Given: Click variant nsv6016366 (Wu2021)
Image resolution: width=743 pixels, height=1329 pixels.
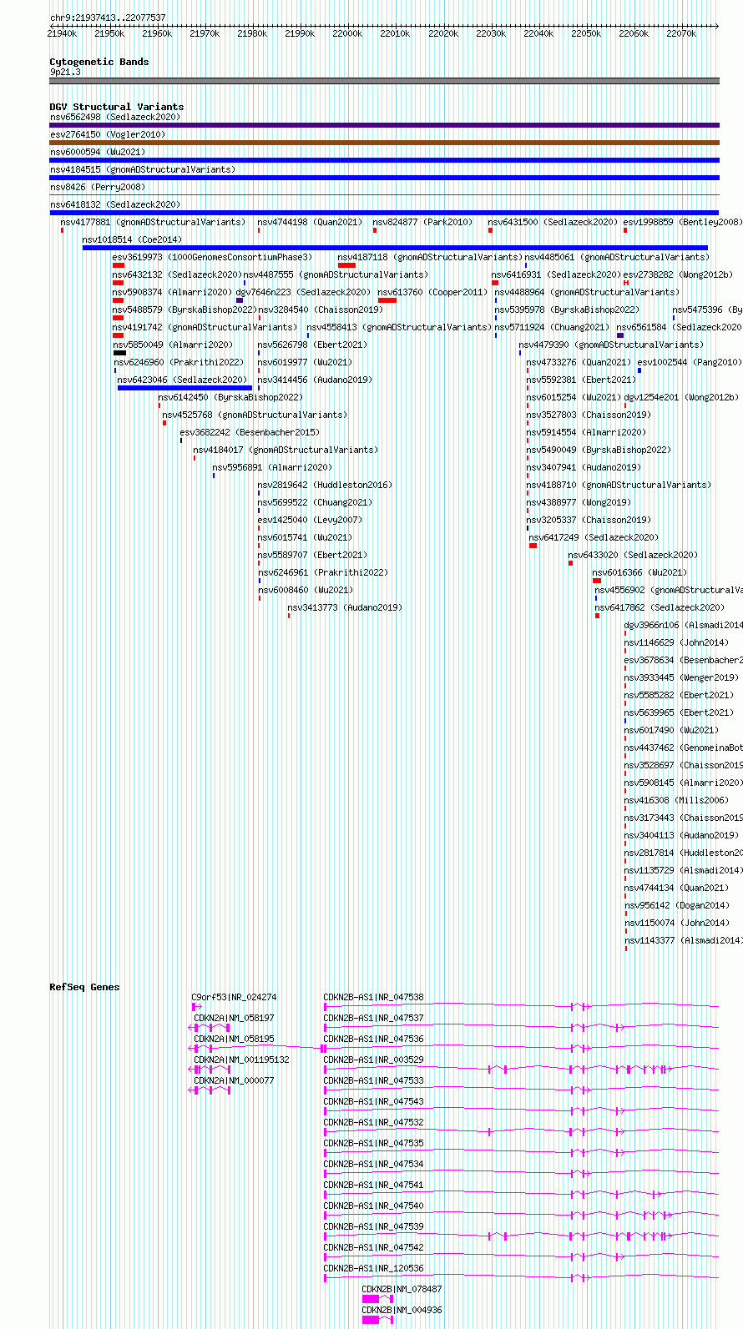Looking at the screenshot, I should click(x=640, y=572).
